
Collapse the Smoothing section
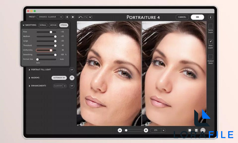click(24, 25)
